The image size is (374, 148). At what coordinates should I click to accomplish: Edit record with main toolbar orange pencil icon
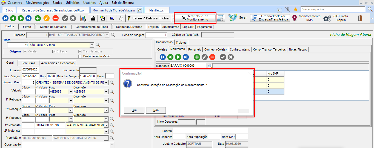(47, 18)
